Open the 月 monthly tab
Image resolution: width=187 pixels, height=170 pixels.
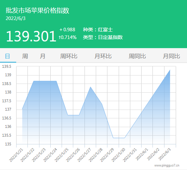coord(43,56)
